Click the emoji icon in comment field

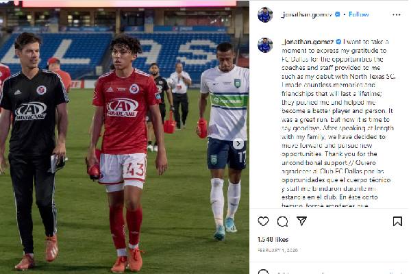point(263,272)
